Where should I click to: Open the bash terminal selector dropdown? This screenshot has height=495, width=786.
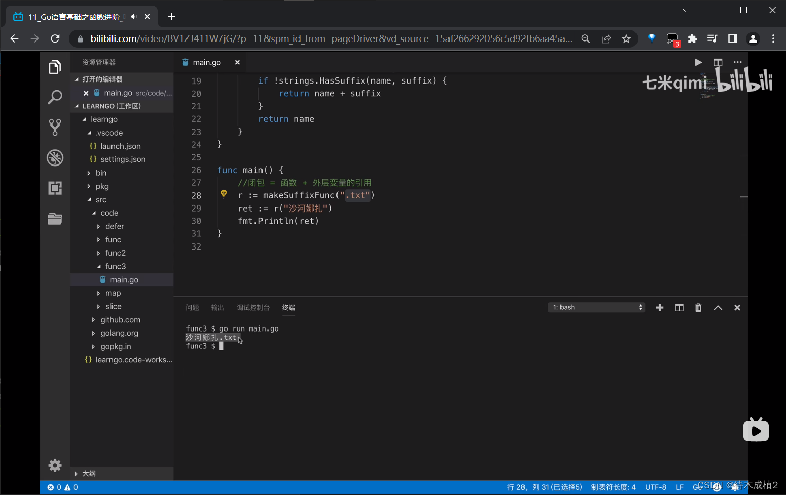[x=596, y=307]
